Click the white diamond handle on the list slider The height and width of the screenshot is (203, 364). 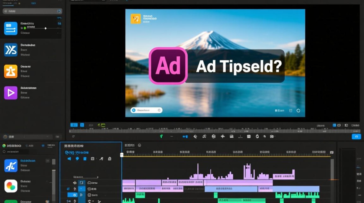[45, 28]
